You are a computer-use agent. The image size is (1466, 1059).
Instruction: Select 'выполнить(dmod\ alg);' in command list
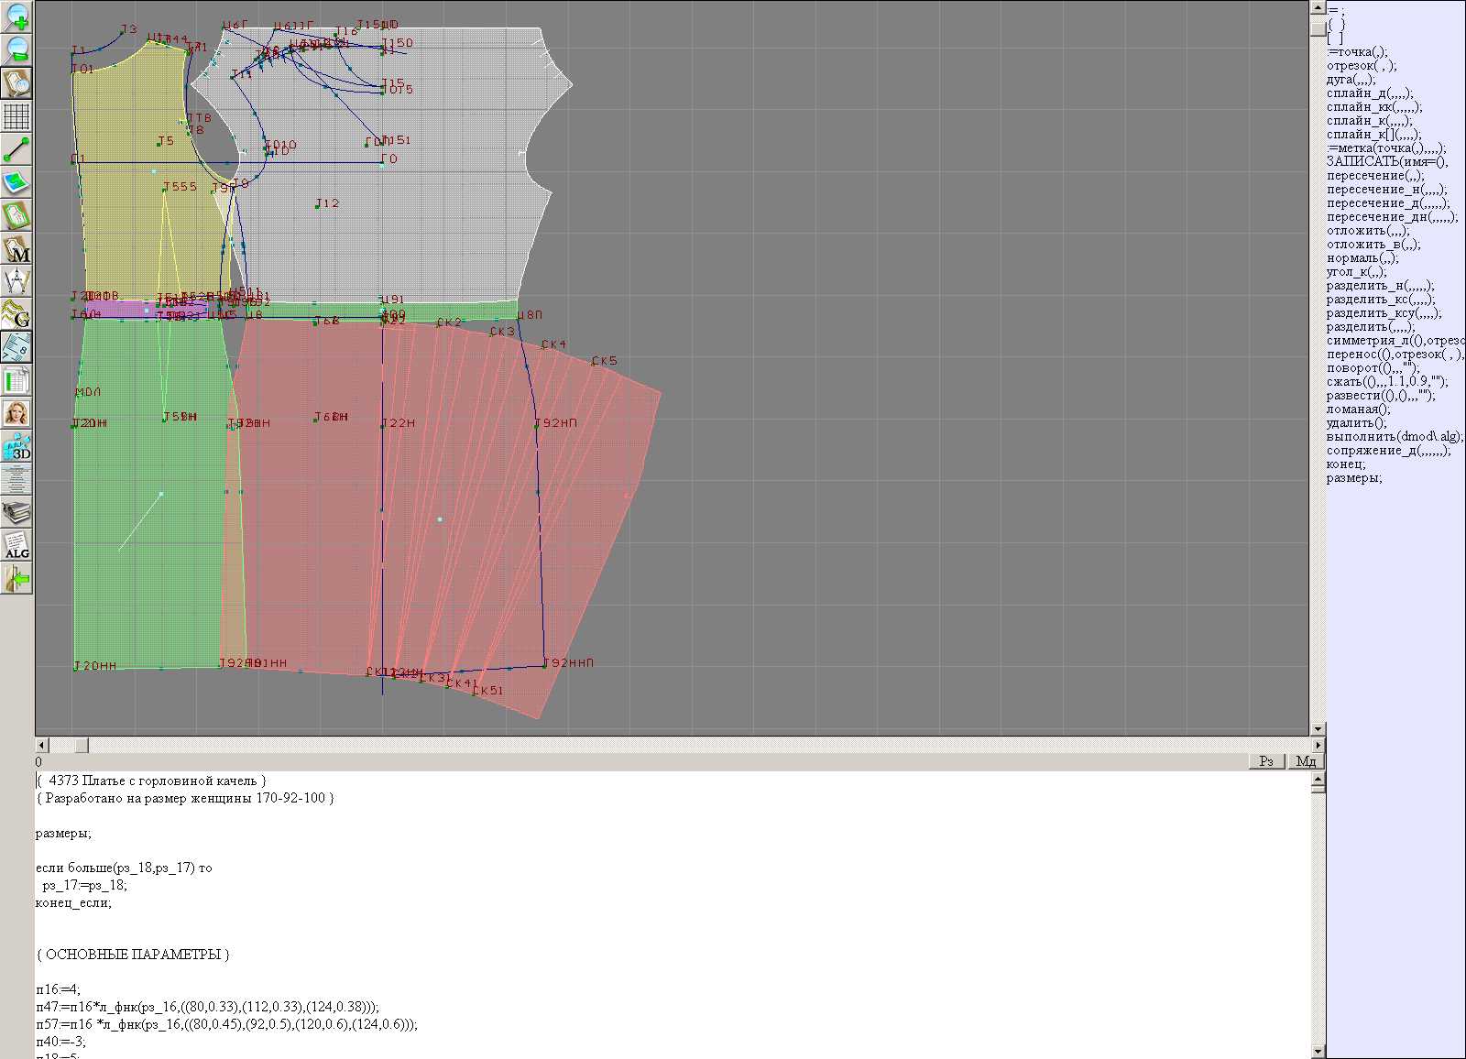coord(1395,437)
